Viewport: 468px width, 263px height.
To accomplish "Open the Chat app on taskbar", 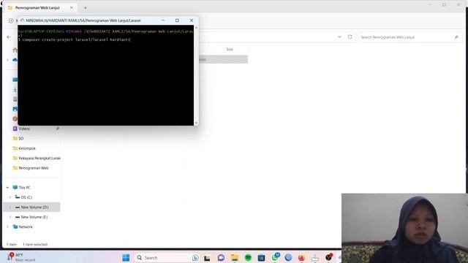I will (221, 258).
